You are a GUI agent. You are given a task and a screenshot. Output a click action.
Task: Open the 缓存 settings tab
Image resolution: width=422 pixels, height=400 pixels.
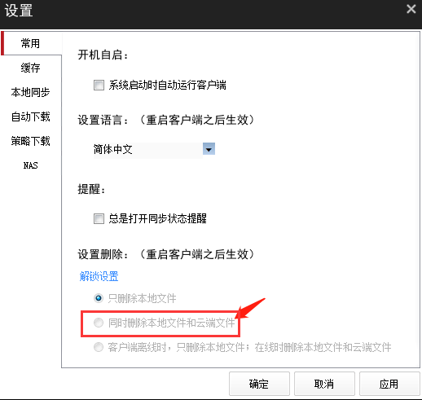(x=31, y=68)
